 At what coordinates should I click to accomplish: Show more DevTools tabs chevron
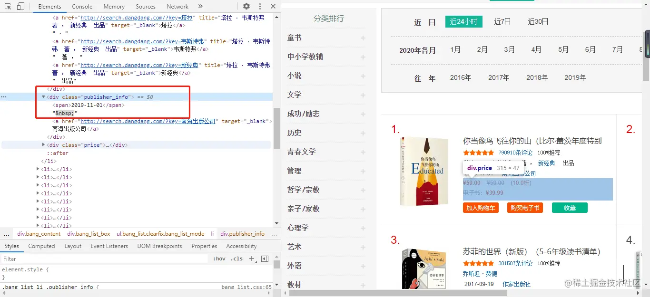tap(200, 6)
